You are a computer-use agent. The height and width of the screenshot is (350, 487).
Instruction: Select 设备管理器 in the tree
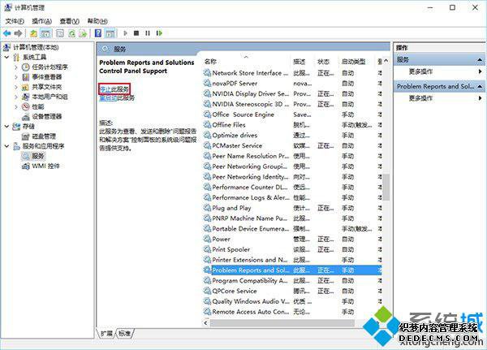pyautogui.click(x=47, y=117)
